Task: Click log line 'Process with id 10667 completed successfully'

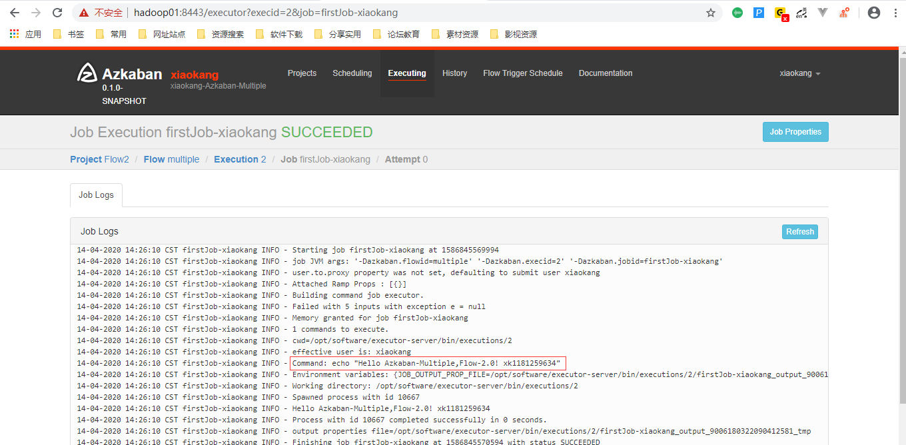Action: [312, 420]
